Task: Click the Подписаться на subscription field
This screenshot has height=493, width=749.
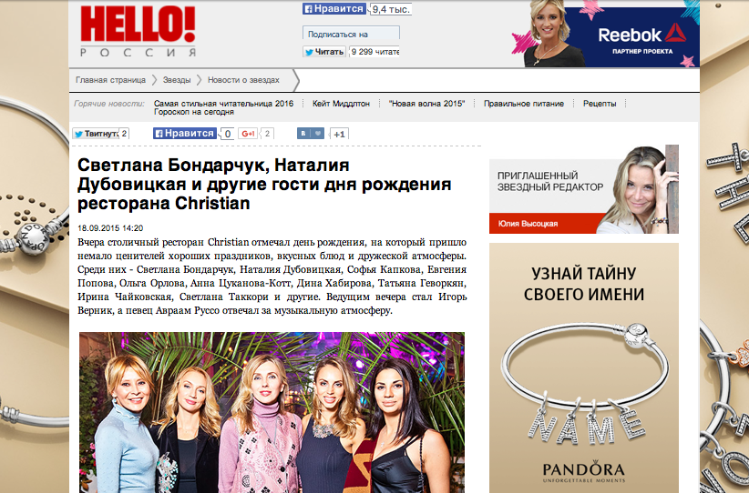Action: coord(351,34)
